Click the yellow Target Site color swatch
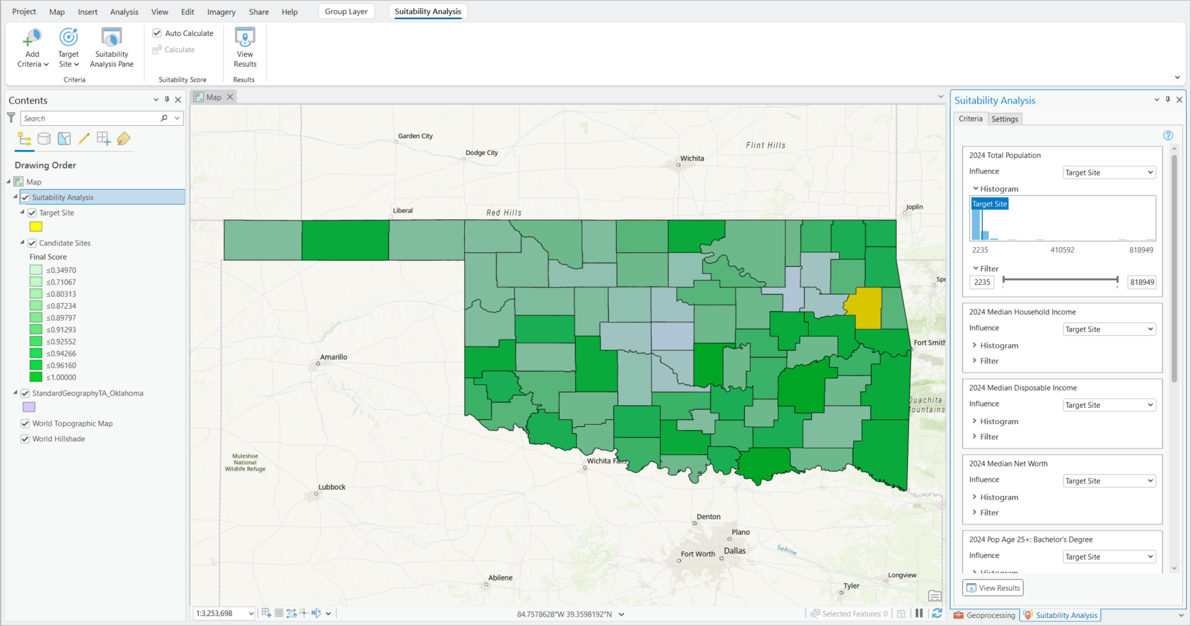 coord(35,227)
